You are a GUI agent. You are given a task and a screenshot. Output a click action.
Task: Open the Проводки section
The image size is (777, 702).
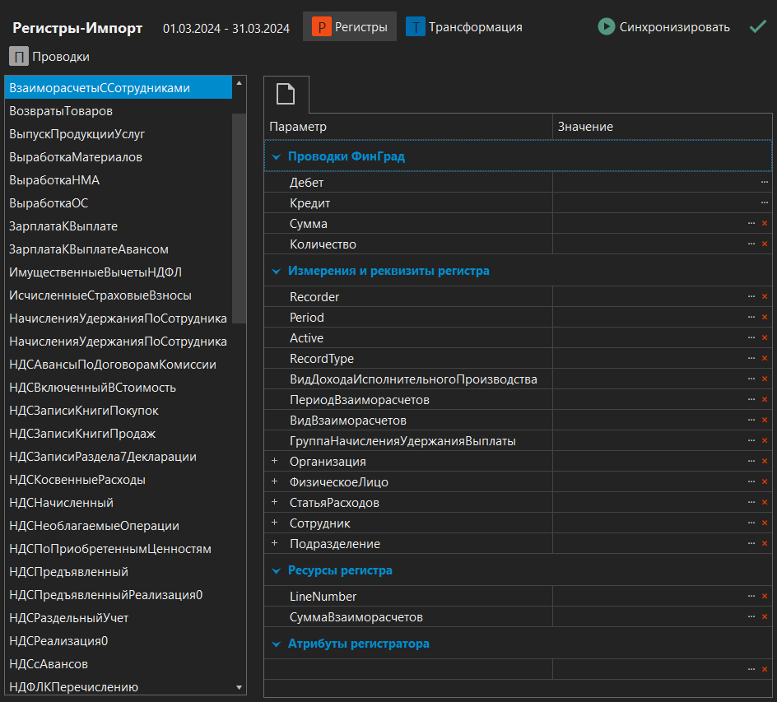(x=49, y=57)
